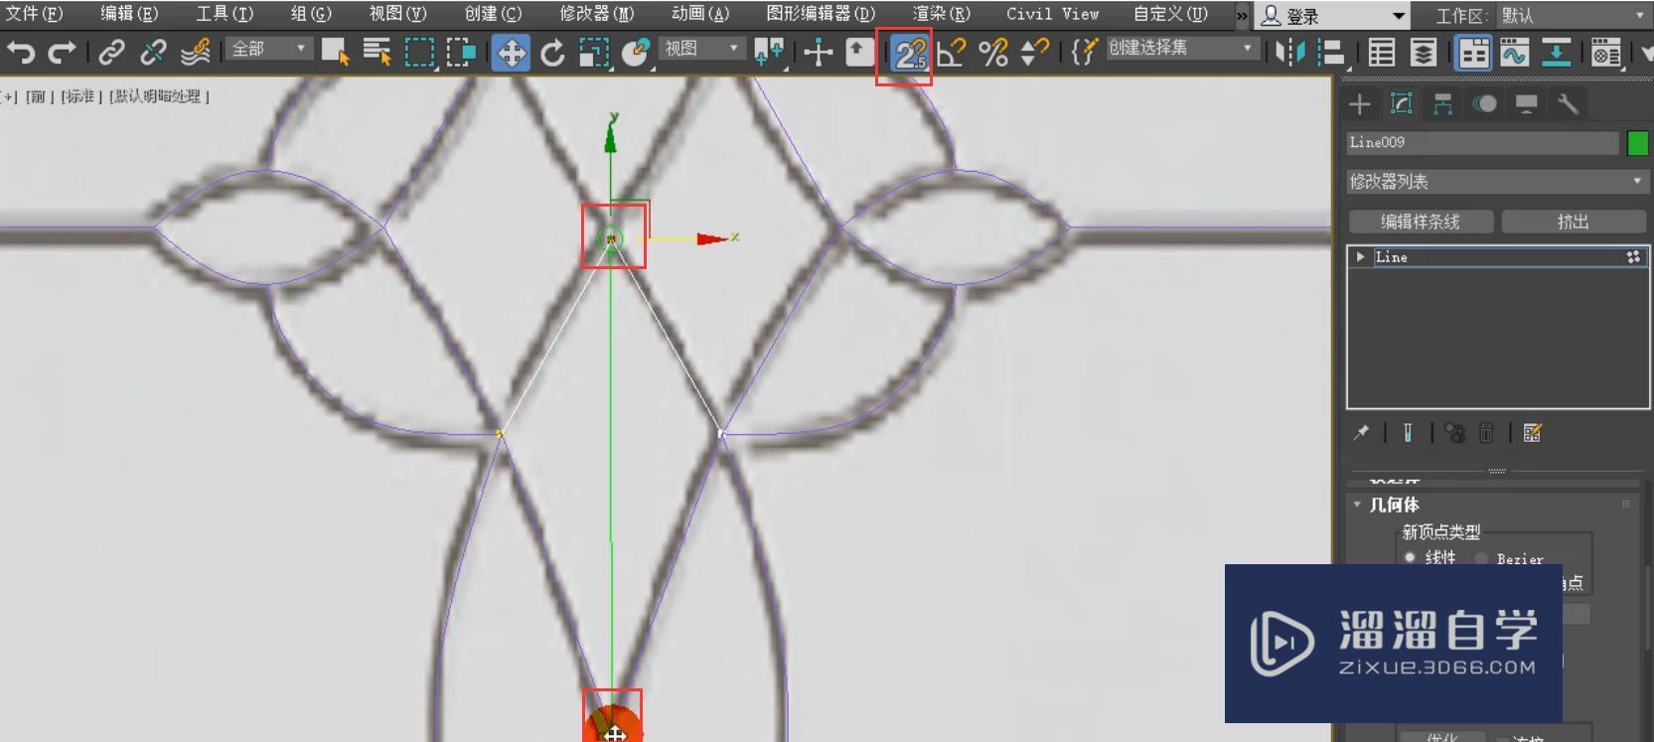1654x742 pixels.
Task: Open the 自定义(U) menu
Action: click(x=1170, y=14)
